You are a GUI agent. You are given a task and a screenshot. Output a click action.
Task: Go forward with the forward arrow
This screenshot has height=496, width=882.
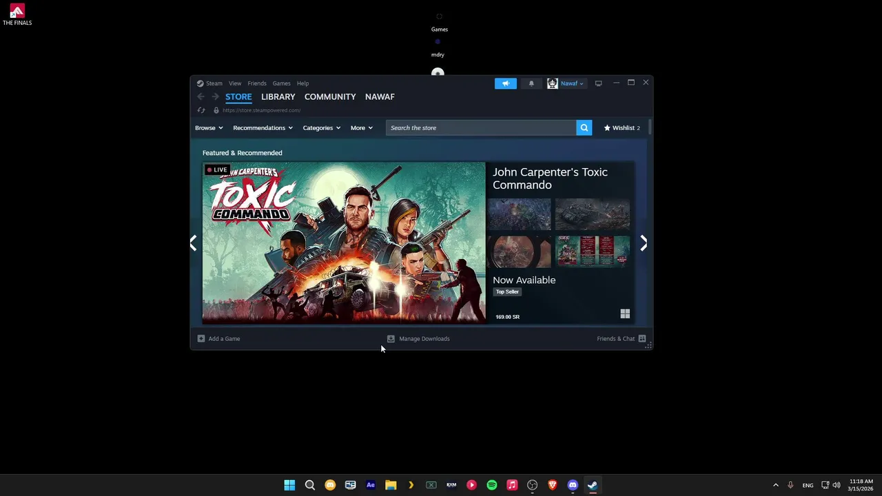point(215,97)
